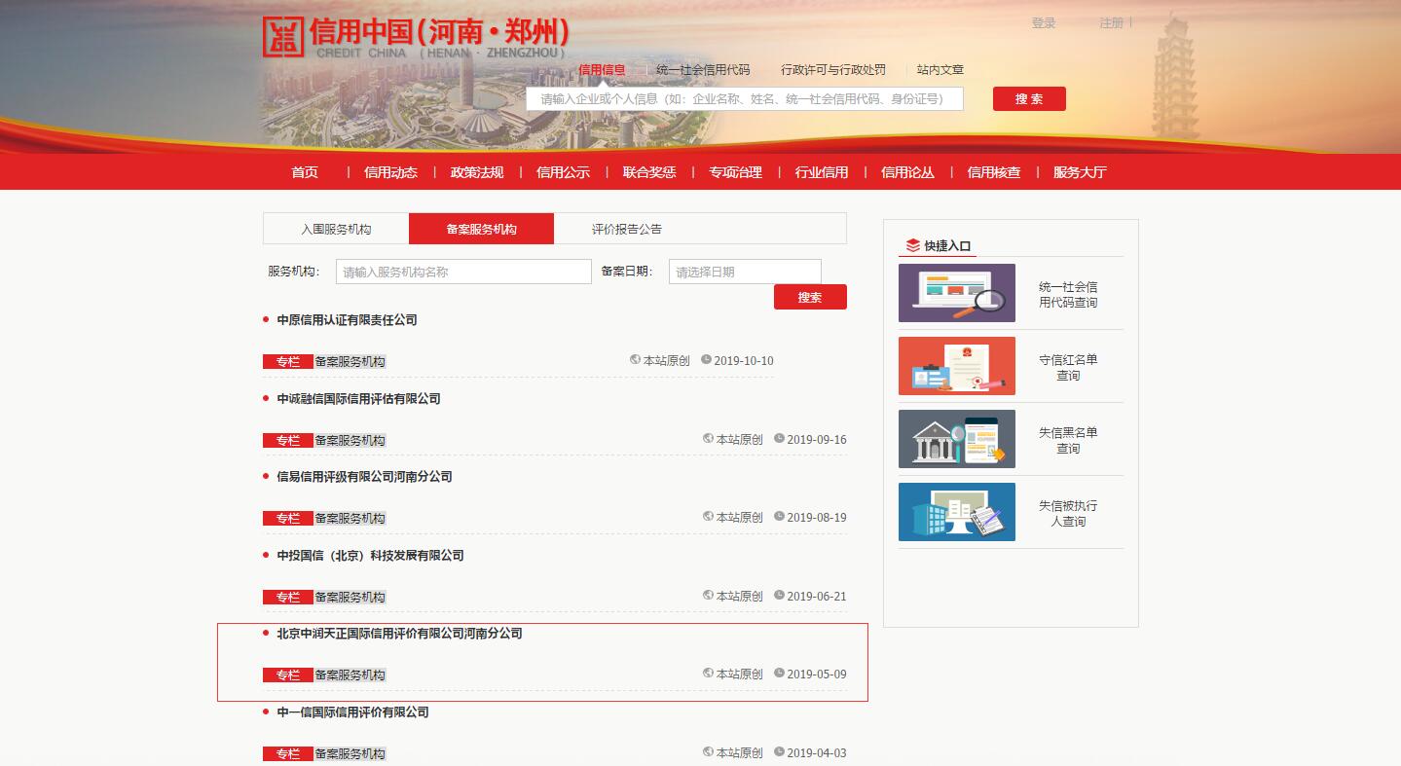Select the 站内文章 search category
The height and width of the screenshot is (766, 1401).
940,70
